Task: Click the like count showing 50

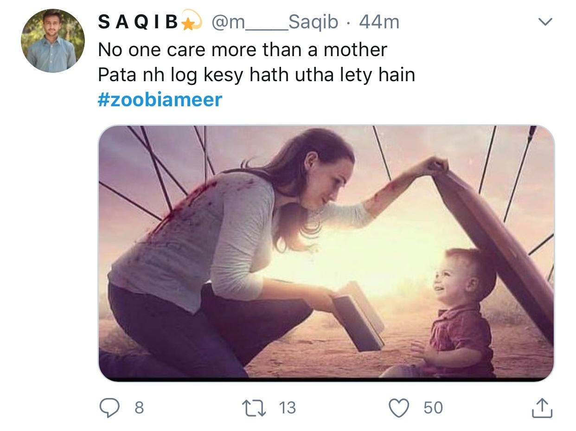Action: (433, 408)
